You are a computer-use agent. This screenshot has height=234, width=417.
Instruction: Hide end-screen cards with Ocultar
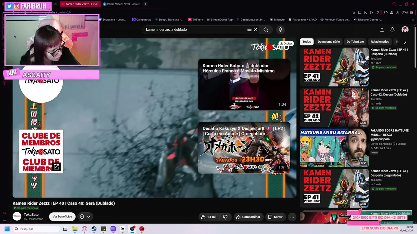point(286,44)
